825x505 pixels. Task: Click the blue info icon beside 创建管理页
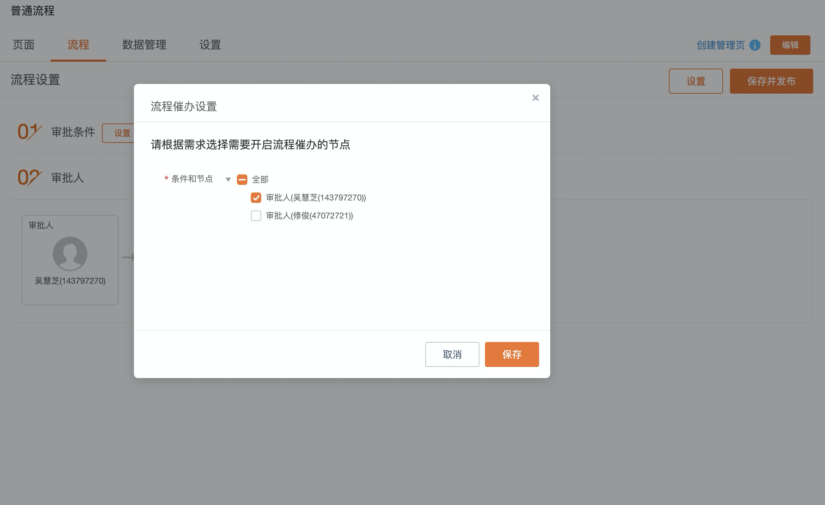[x=755, y=45]
